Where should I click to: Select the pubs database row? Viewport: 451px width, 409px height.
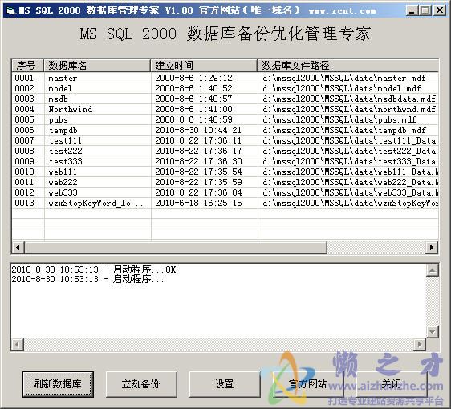225,119
